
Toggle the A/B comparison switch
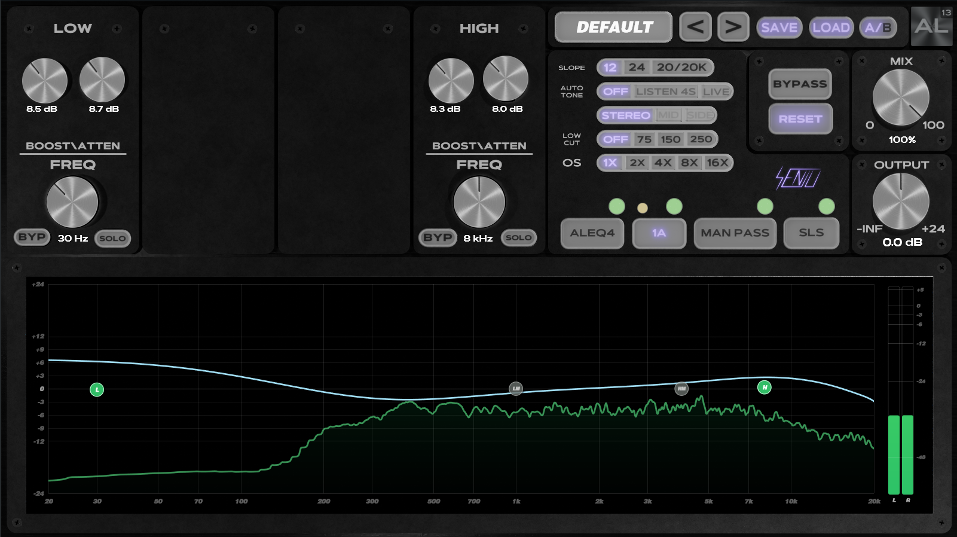[x=878, y=28]
